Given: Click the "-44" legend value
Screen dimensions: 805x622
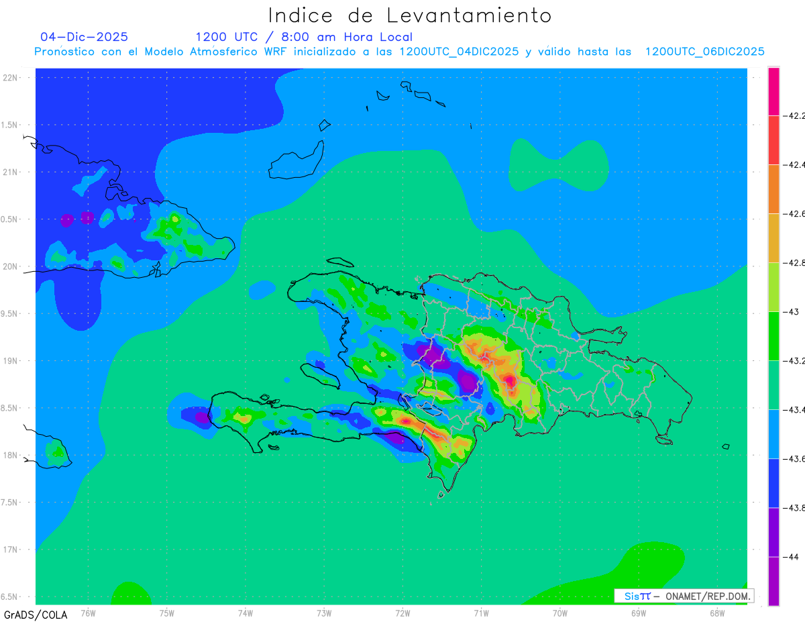Looking at the screenshot, I should click(790, 556).
